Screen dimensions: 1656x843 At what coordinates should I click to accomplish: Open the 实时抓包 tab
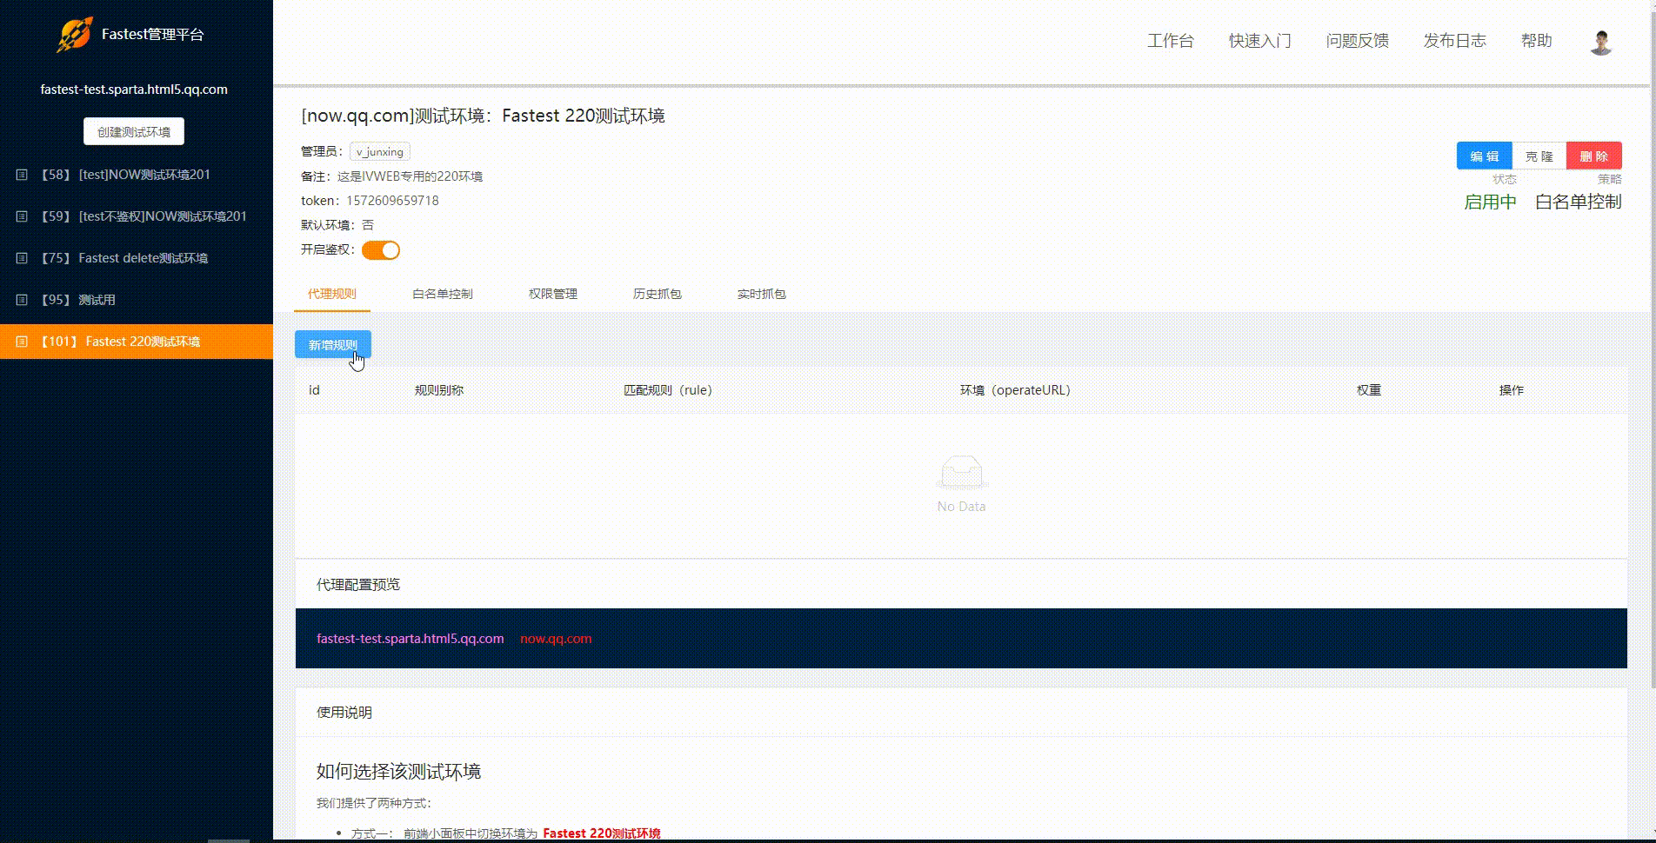coord(762,294)
